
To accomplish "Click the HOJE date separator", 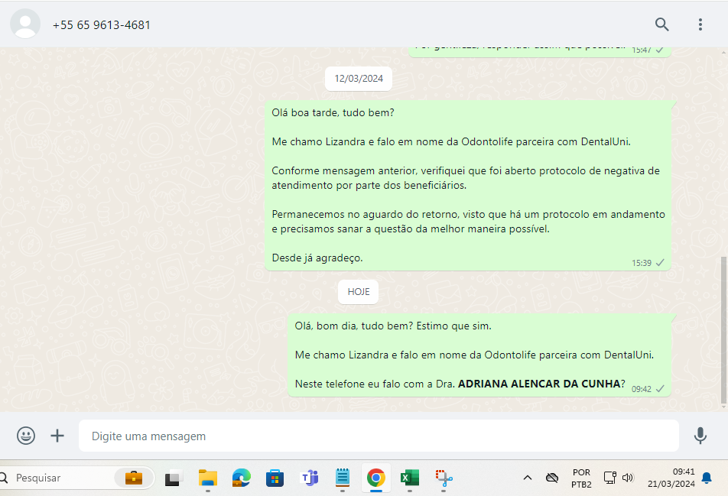I will point(359,292).
